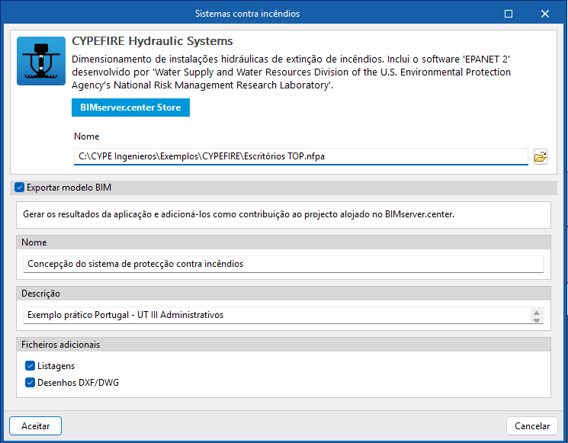
Task: Click the down arrow of Descrição scrollbar
Action: [537, 319]
